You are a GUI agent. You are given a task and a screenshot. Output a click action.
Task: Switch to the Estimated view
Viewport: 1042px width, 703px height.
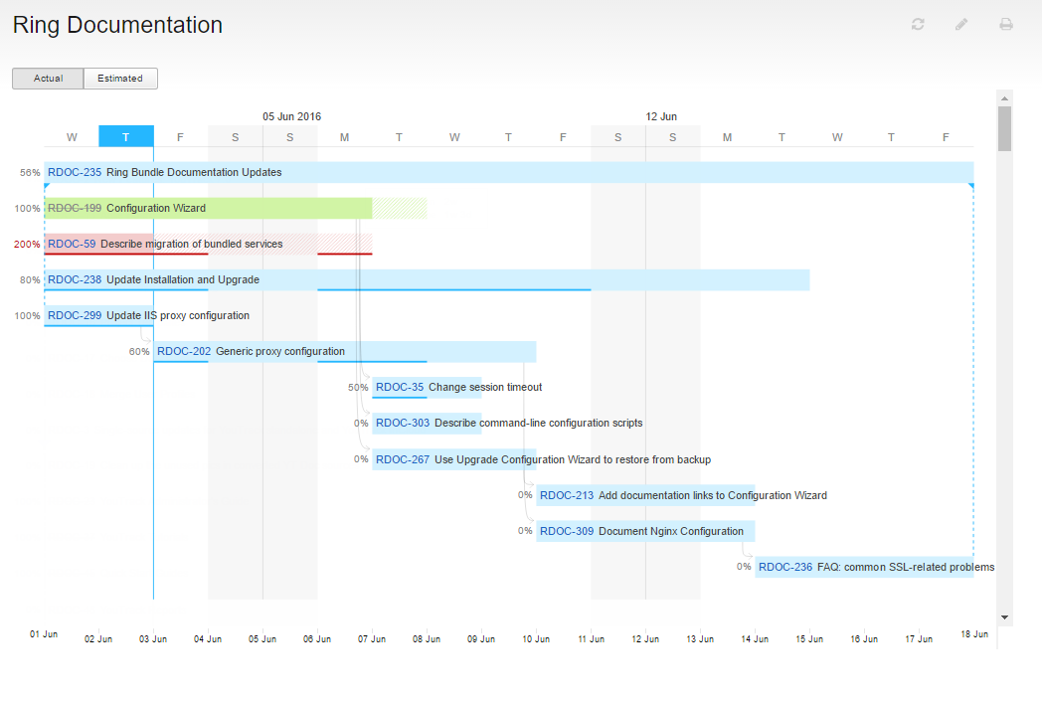[x=119, y=78]
